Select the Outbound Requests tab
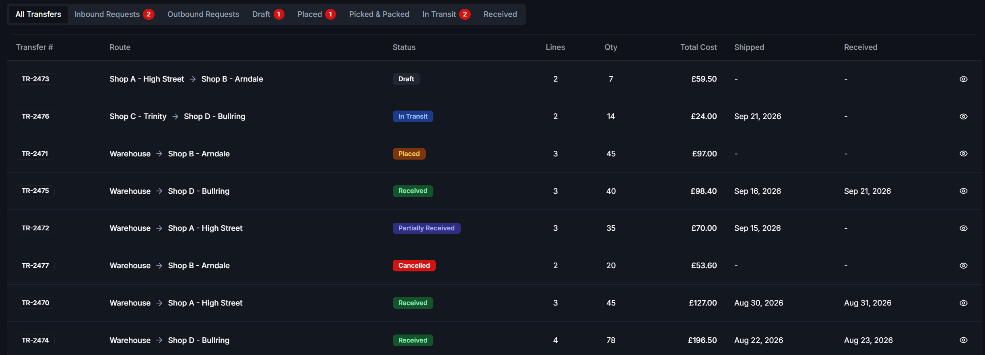The height and width of the screenshot is (355, 985). click(x=203, y=14)
